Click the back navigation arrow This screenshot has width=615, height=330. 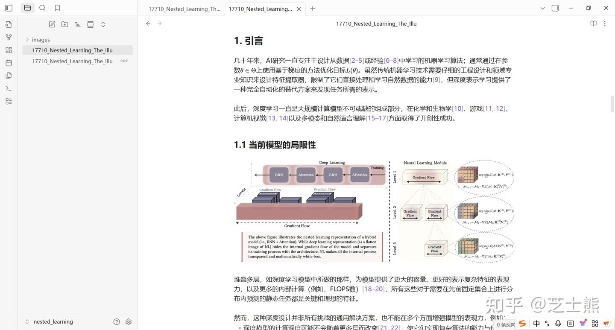148,23
